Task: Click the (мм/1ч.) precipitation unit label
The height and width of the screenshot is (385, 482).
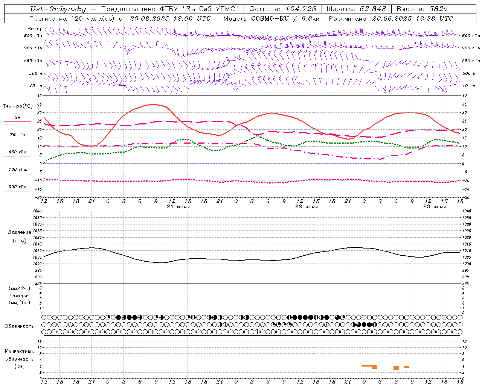Action: 20,303
